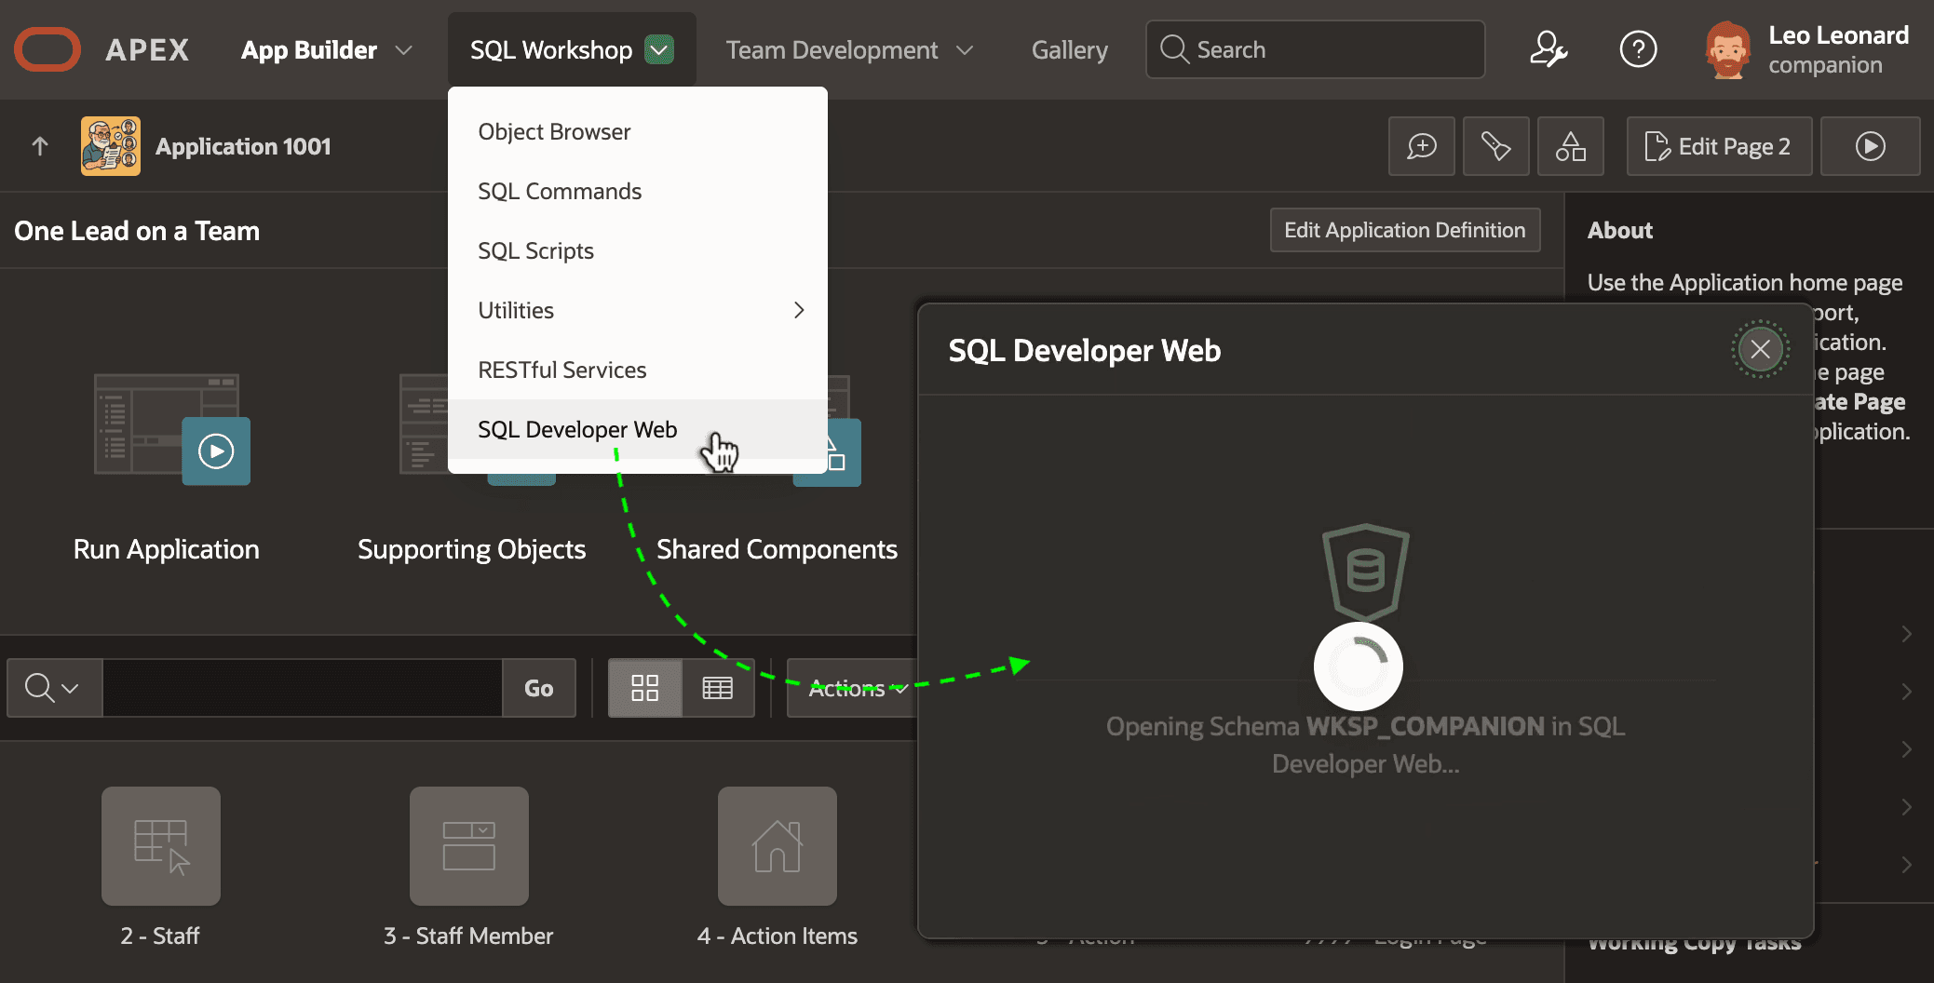The image size is (1934, 983).
Task: Select SQL Commands from the menu
Action: point(638,191)
